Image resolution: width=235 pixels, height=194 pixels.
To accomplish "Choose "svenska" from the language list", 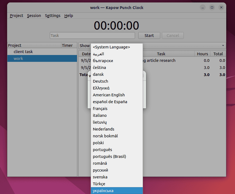I will pos(100,177).
